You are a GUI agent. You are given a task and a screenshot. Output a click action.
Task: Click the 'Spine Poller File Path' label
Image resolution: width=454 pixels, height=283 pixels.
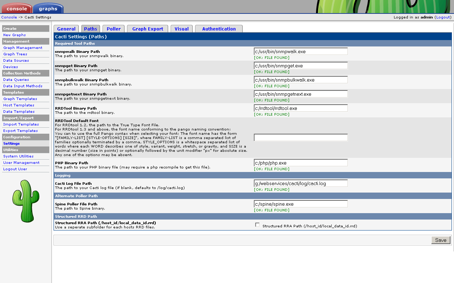click(76, 204)
